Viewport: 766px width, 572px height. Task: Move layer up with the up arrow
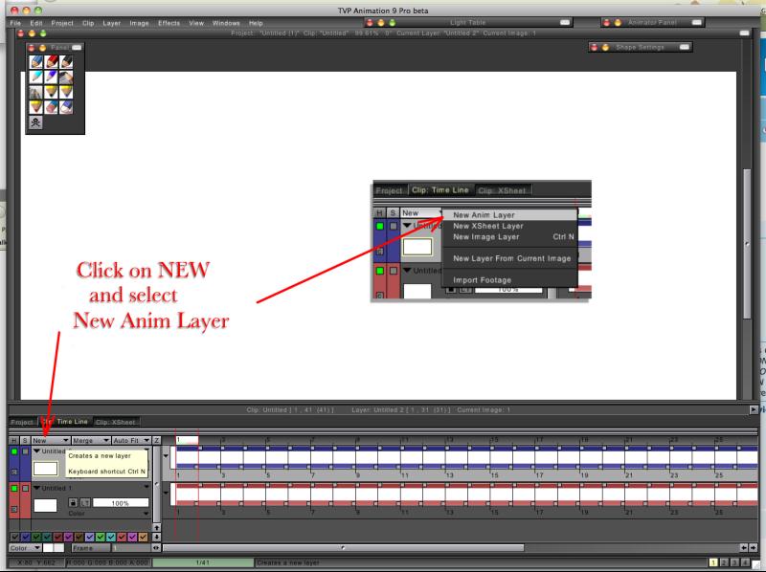pos(156,528)
